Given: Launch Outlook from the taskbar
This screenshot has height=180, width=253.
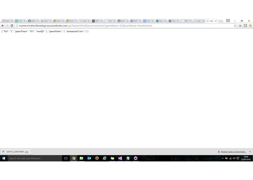Looking at the screenshot, I should point(89,158).
